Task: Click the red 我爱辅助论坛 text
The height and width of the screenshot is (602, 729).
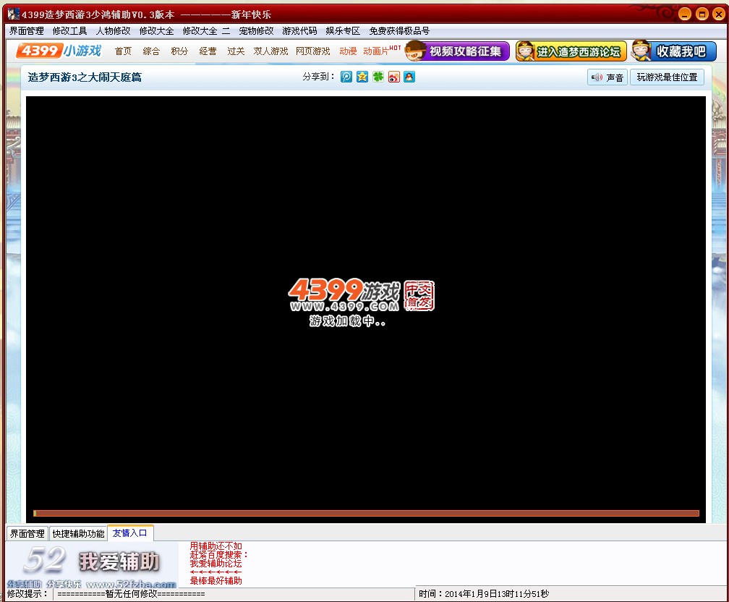Action: (216, 564)
